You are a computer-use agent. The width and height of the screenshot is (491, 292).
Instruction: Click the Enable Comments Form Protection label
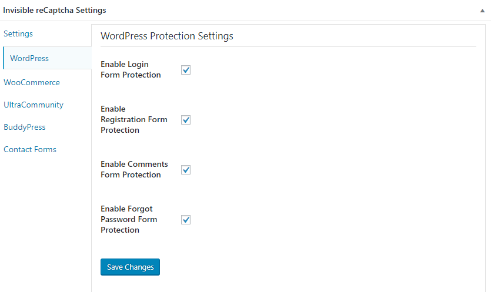pos(134,169)
